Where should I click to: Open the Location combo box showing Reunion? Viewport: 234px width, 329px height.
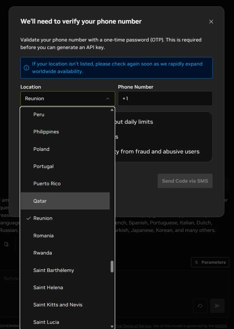click(x=64, y=99)
